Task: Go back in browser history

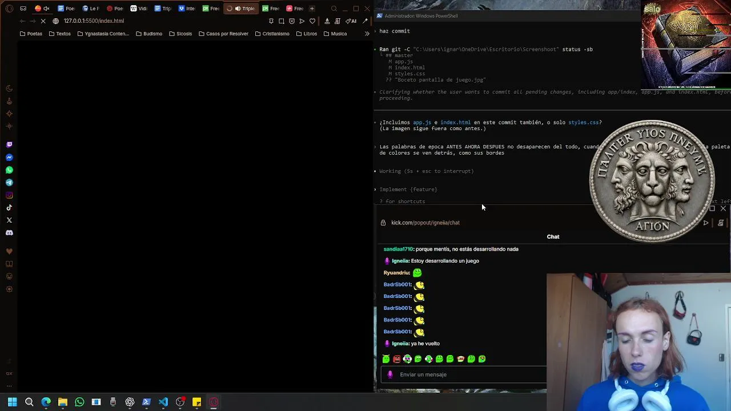Action: point(22,21)
